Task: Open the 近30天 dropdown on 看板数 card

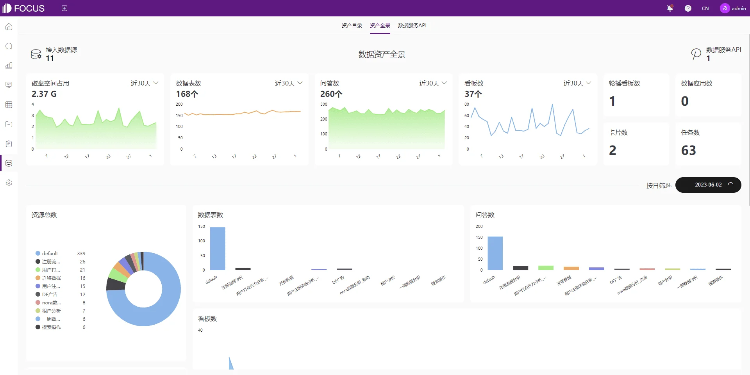Action: click(x=577, y=83)
